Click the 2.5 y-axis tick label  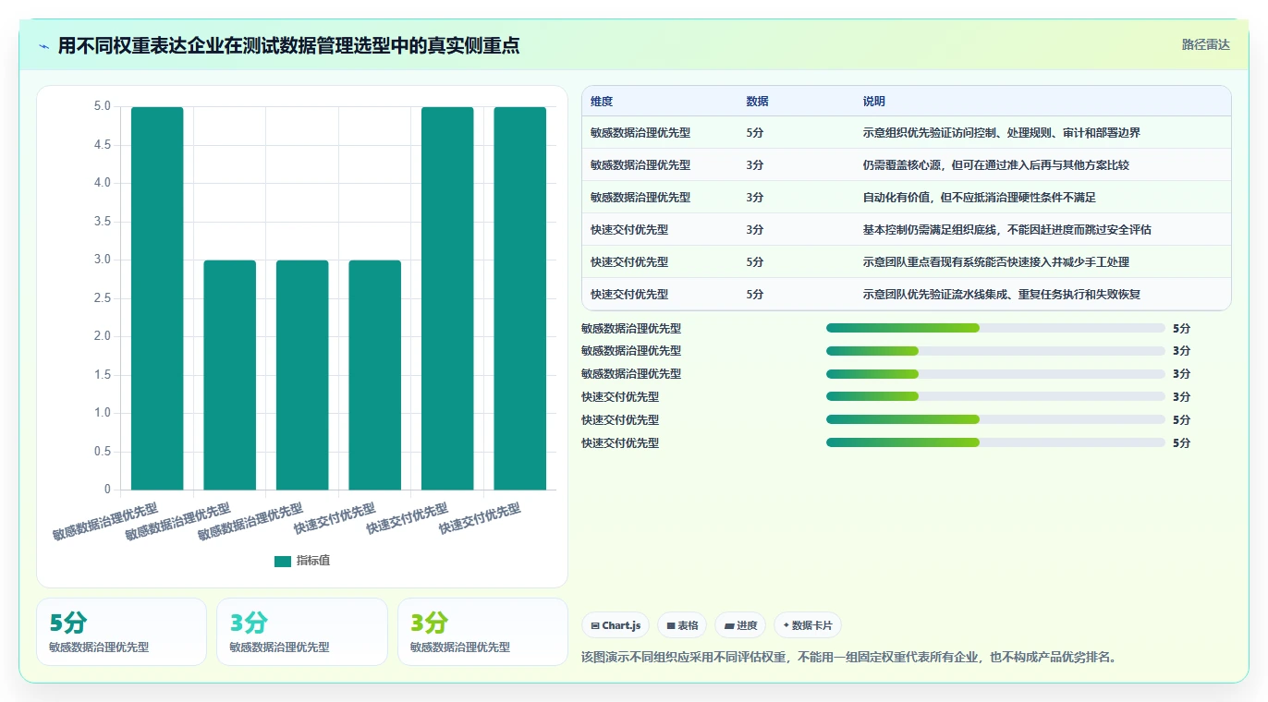102,298
